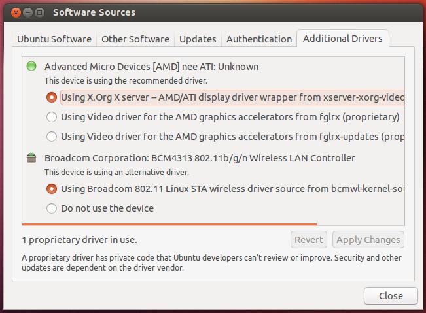Image resolution: width=426 pixels, height=313 pixels.
Task: Click the Advanced Micro Devices [AMD] device heading
Action: tap(151, 67)
